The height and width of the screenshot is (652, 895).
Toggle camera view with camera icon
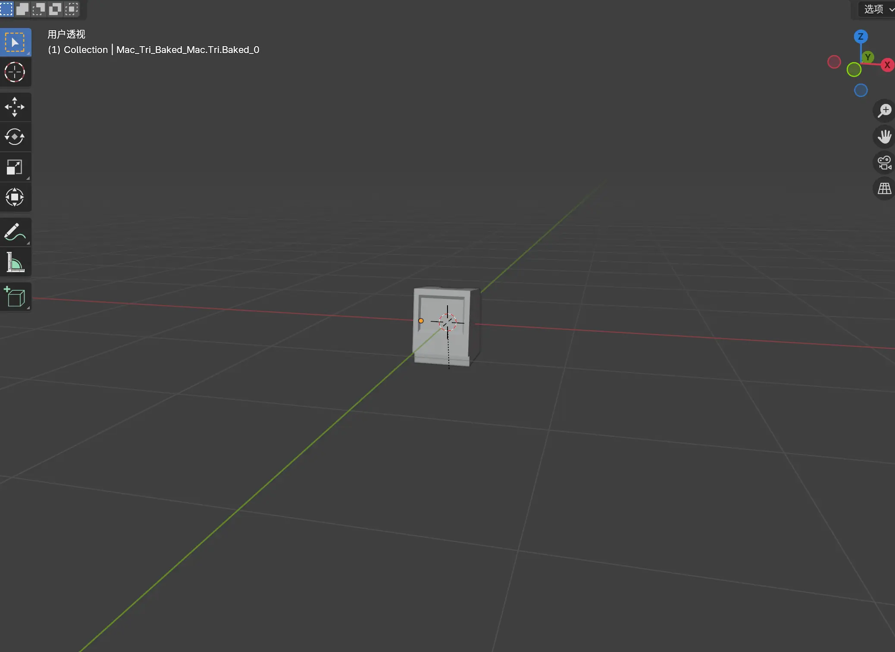pos(884,163)
